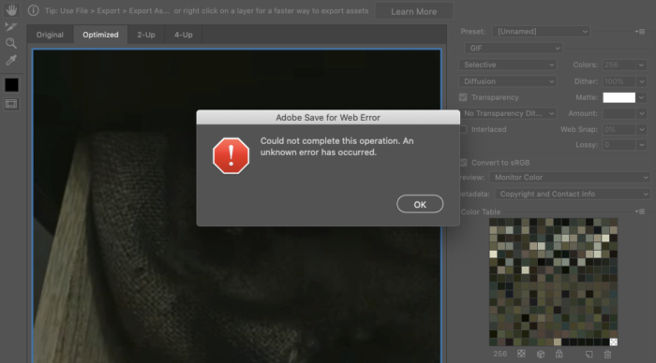Click the Amount input field
The height and width of the screenshot is (363, 656).
coord(619,113)
